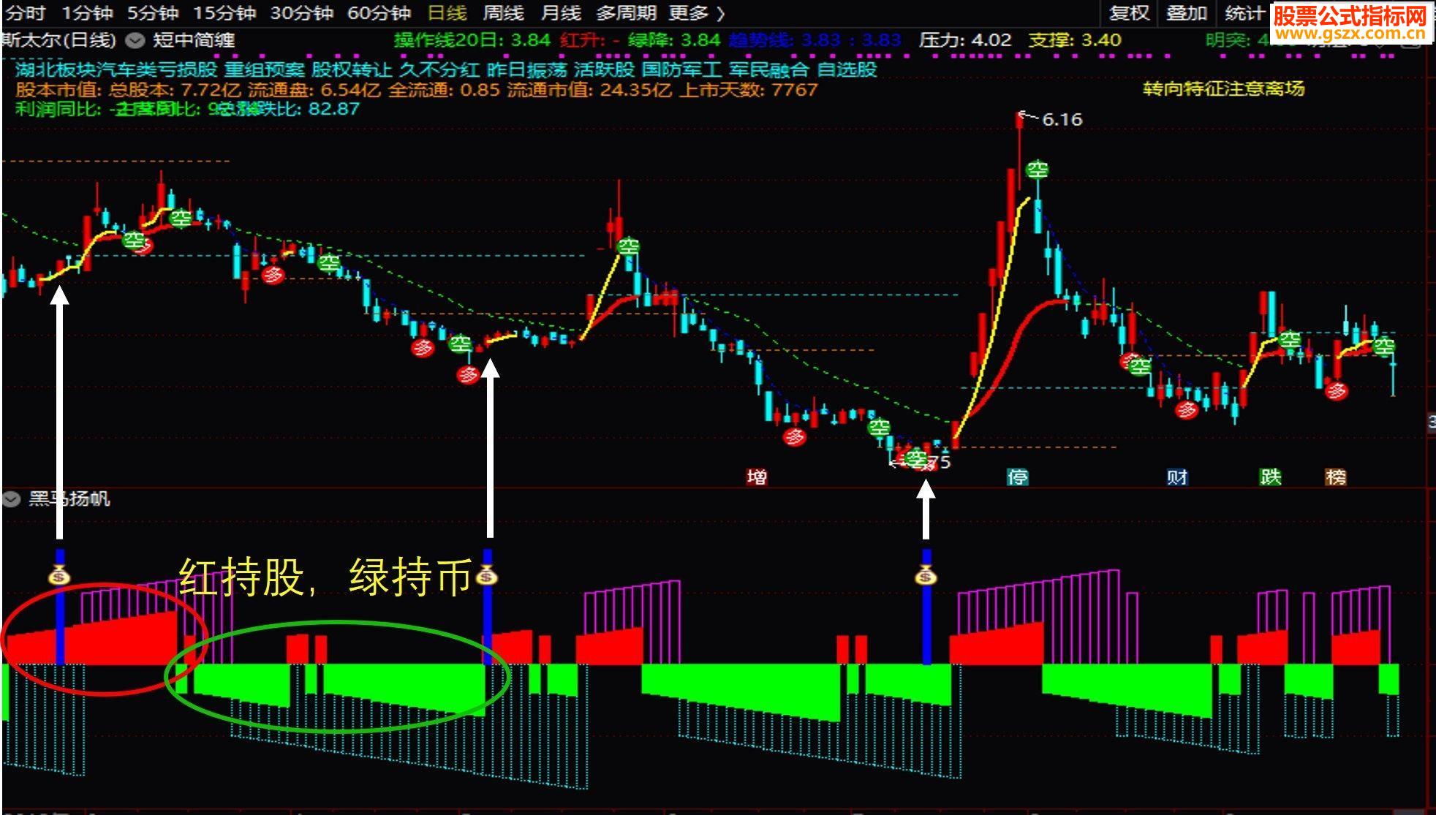Click the 总股本: 7.72亿 value

click(175, 90)
